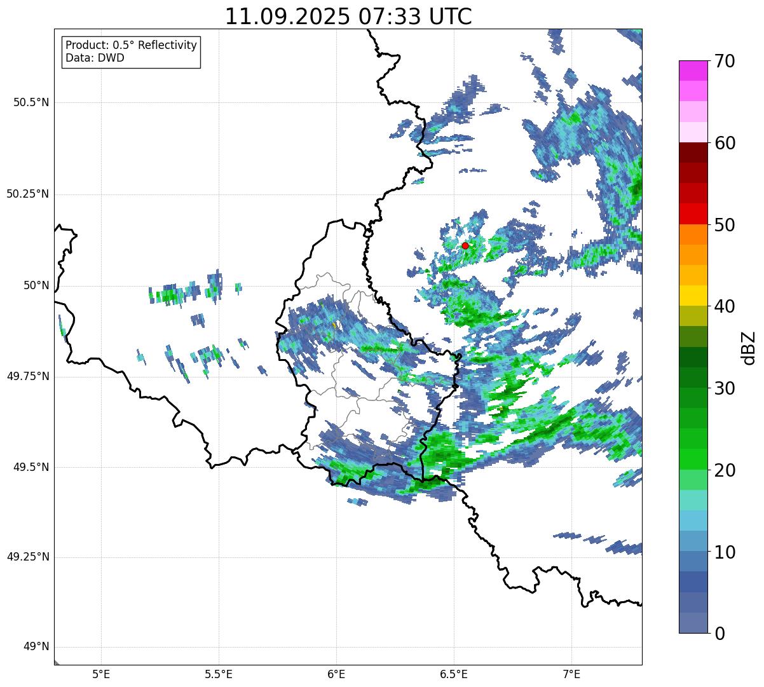Click the '6.5°E' longitude label
Viewport: 764px width, 687px height.
pyautogui.click(x=454, y=674)
